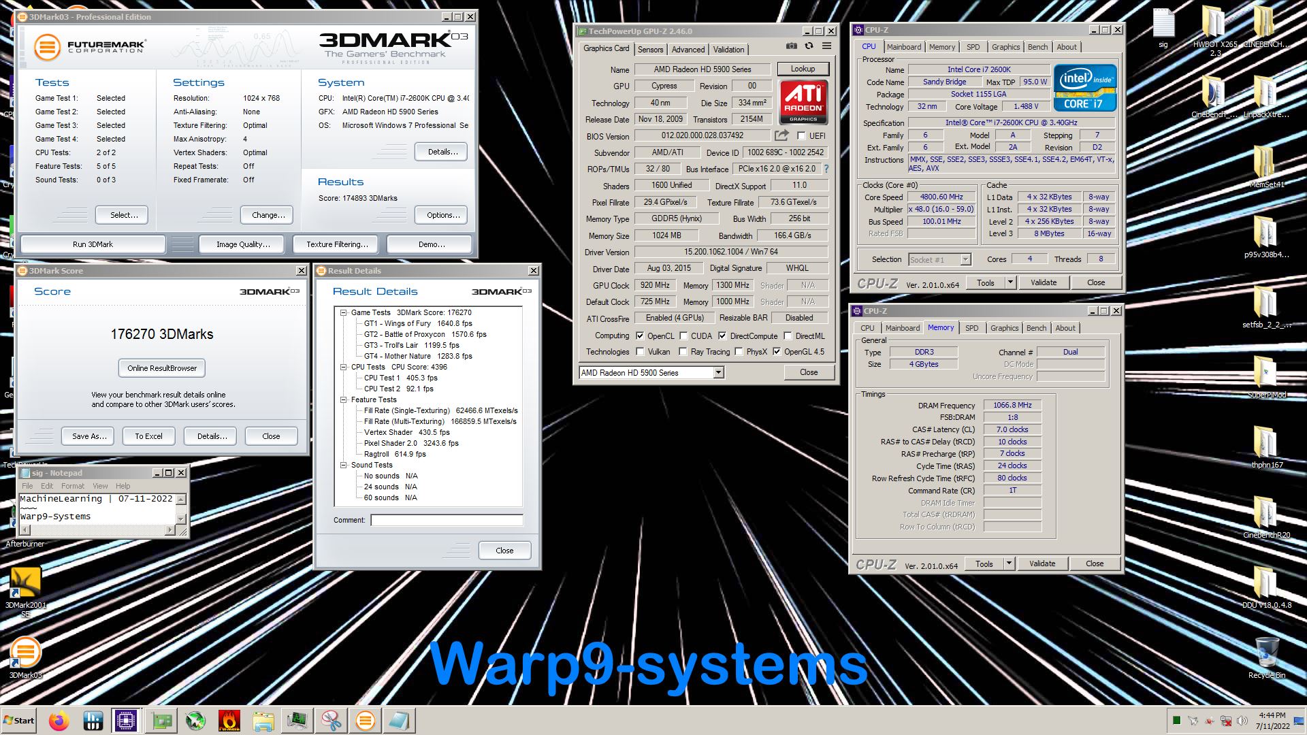
Task: Open the Recycle Bin on the desktop
Action: point(1267,657)
